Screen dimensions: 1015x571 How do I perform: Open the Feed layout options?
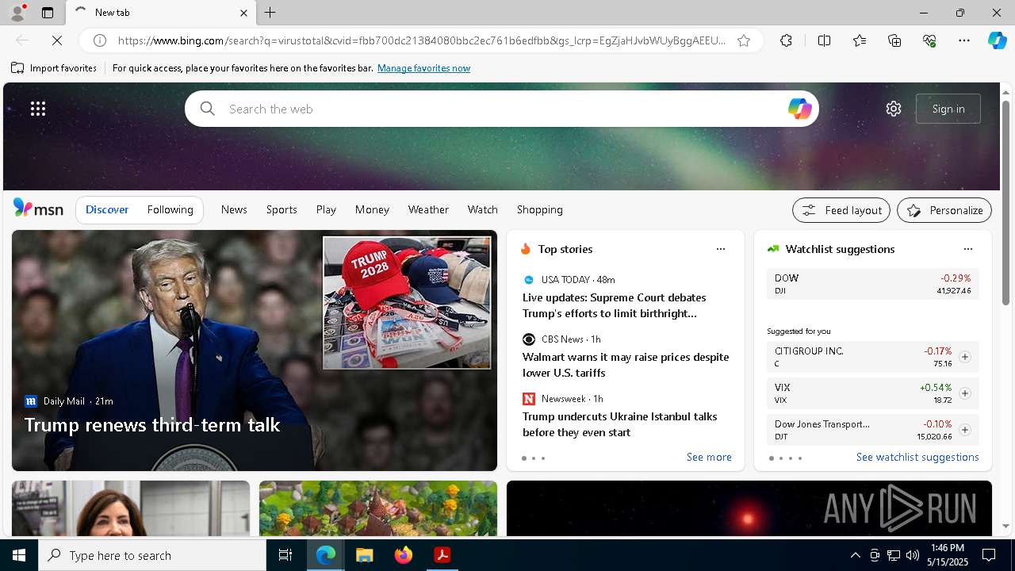pyautogui.click(x=841, y=210)
